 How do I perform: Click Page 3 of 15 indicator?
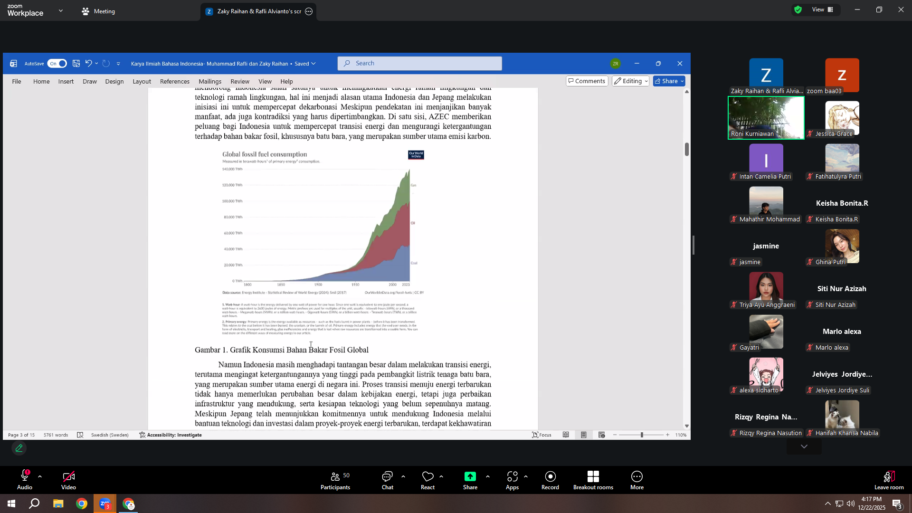pos(21,435)
